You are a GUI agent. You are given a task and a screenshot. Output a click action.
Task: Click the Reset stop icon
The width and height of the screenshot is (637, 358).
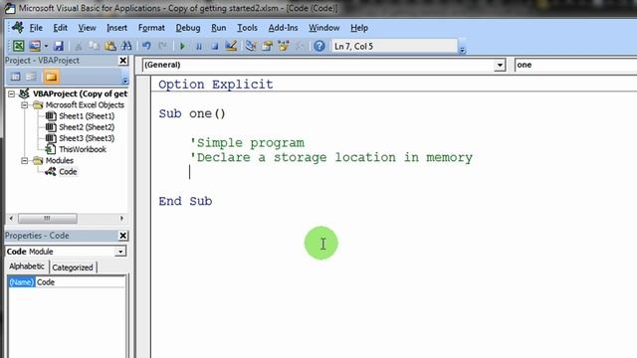215,47
